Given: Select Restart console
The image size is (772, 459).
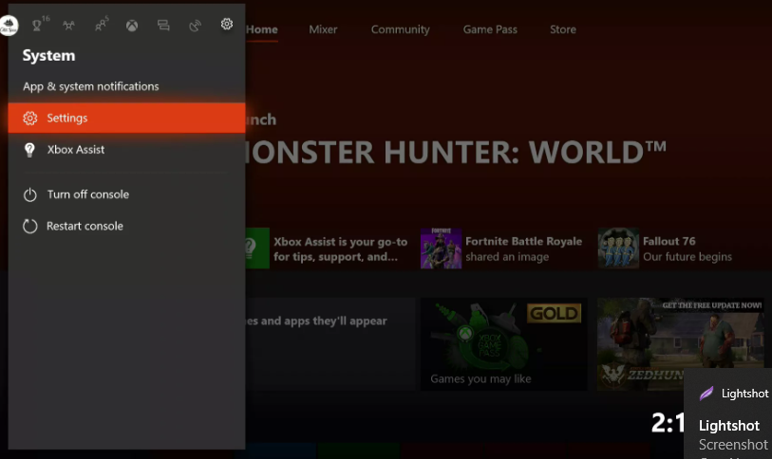Looking at the screenshot, I should (126, 227).
